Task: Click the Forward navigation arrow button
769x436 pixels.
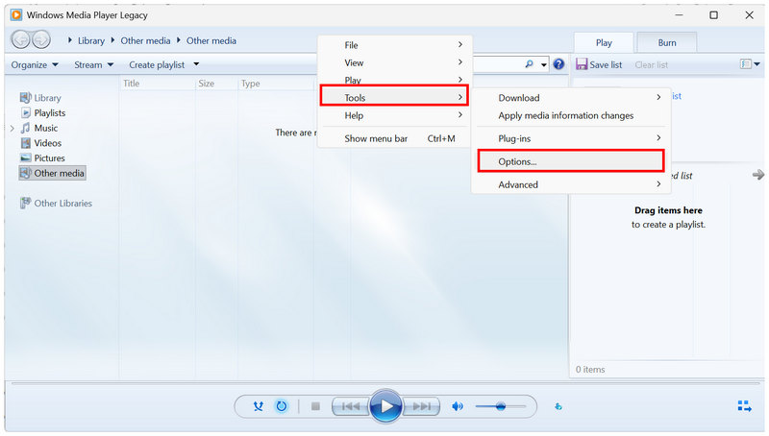Action: [41, 39]
